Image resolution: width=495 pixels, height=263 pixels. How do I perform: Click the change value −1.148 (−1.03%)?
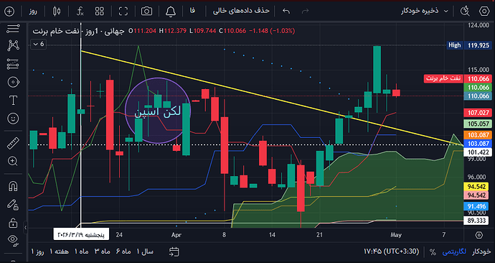point(272,31)
